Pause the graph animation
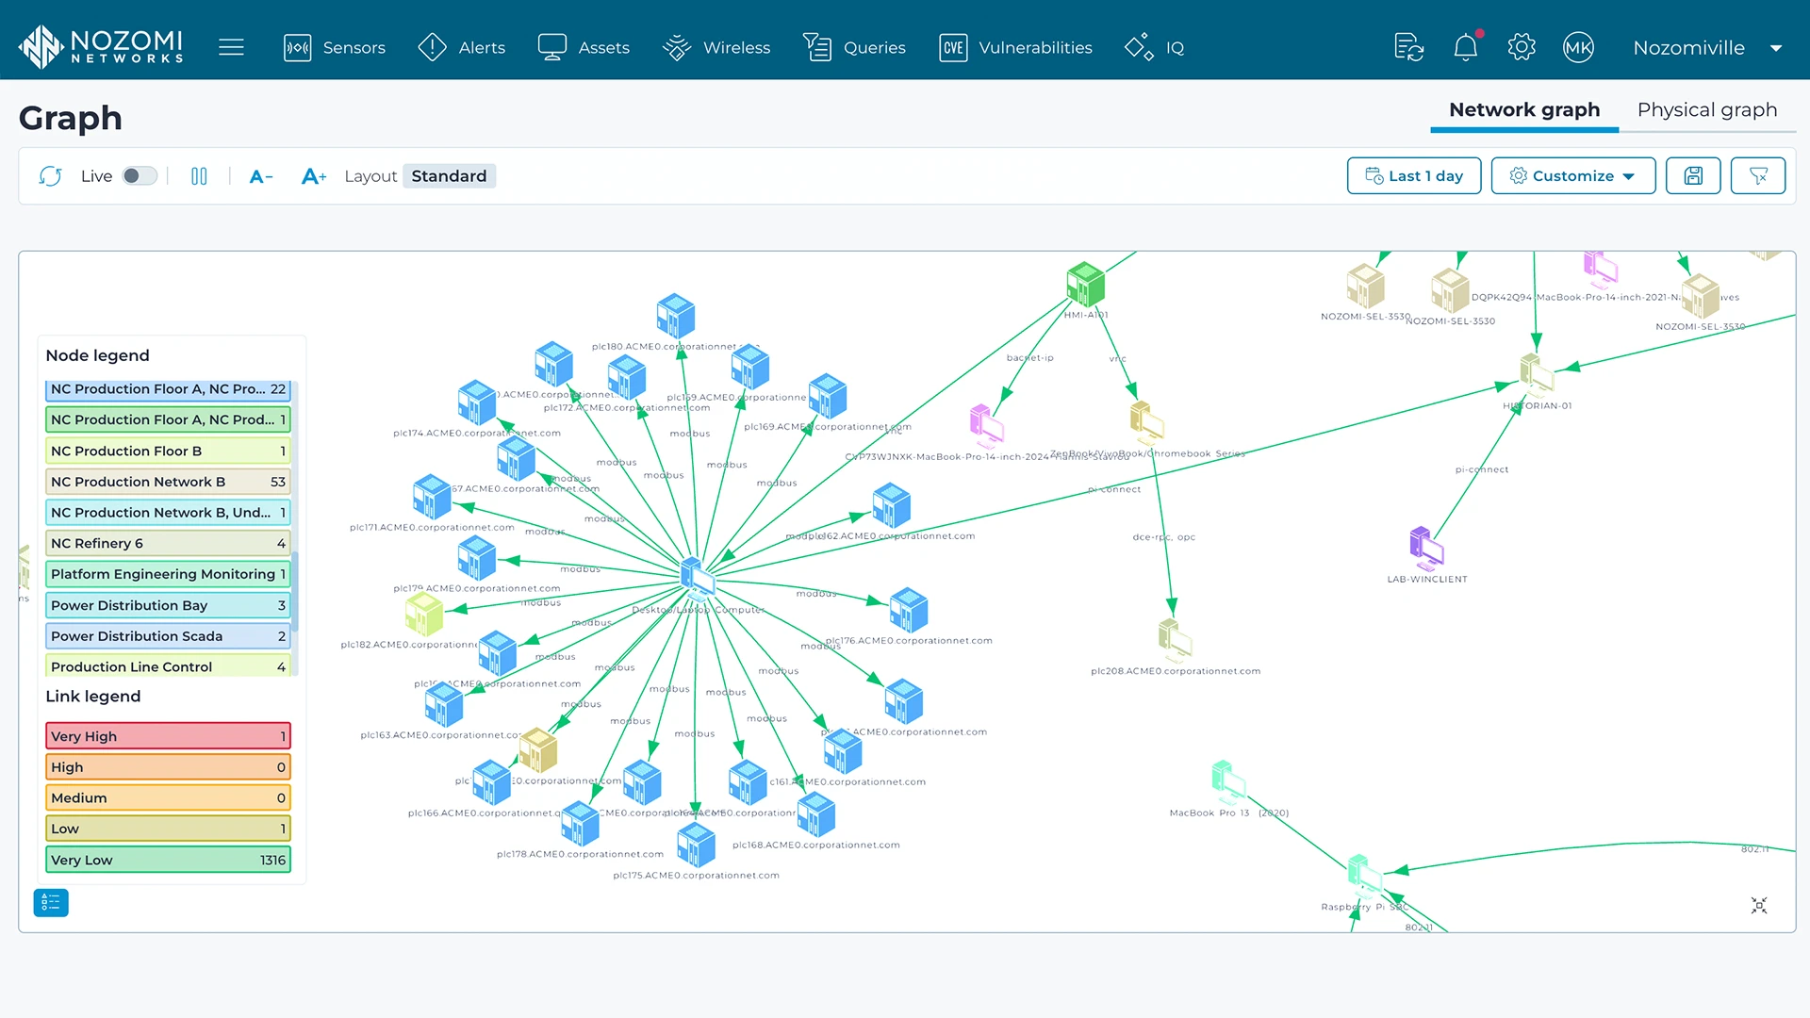Viewport: 1810px width, 1018px height. click(x=199, y=176)
